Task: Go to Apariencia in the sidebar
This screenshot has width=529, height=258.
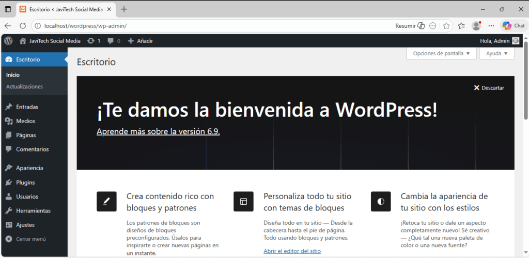Action: (x=29, y=168)
